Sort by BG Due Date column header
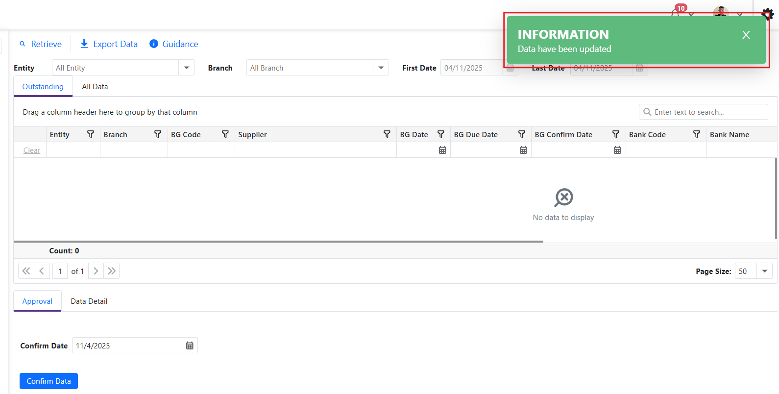779x394 pixels. (x=476, y=134)
